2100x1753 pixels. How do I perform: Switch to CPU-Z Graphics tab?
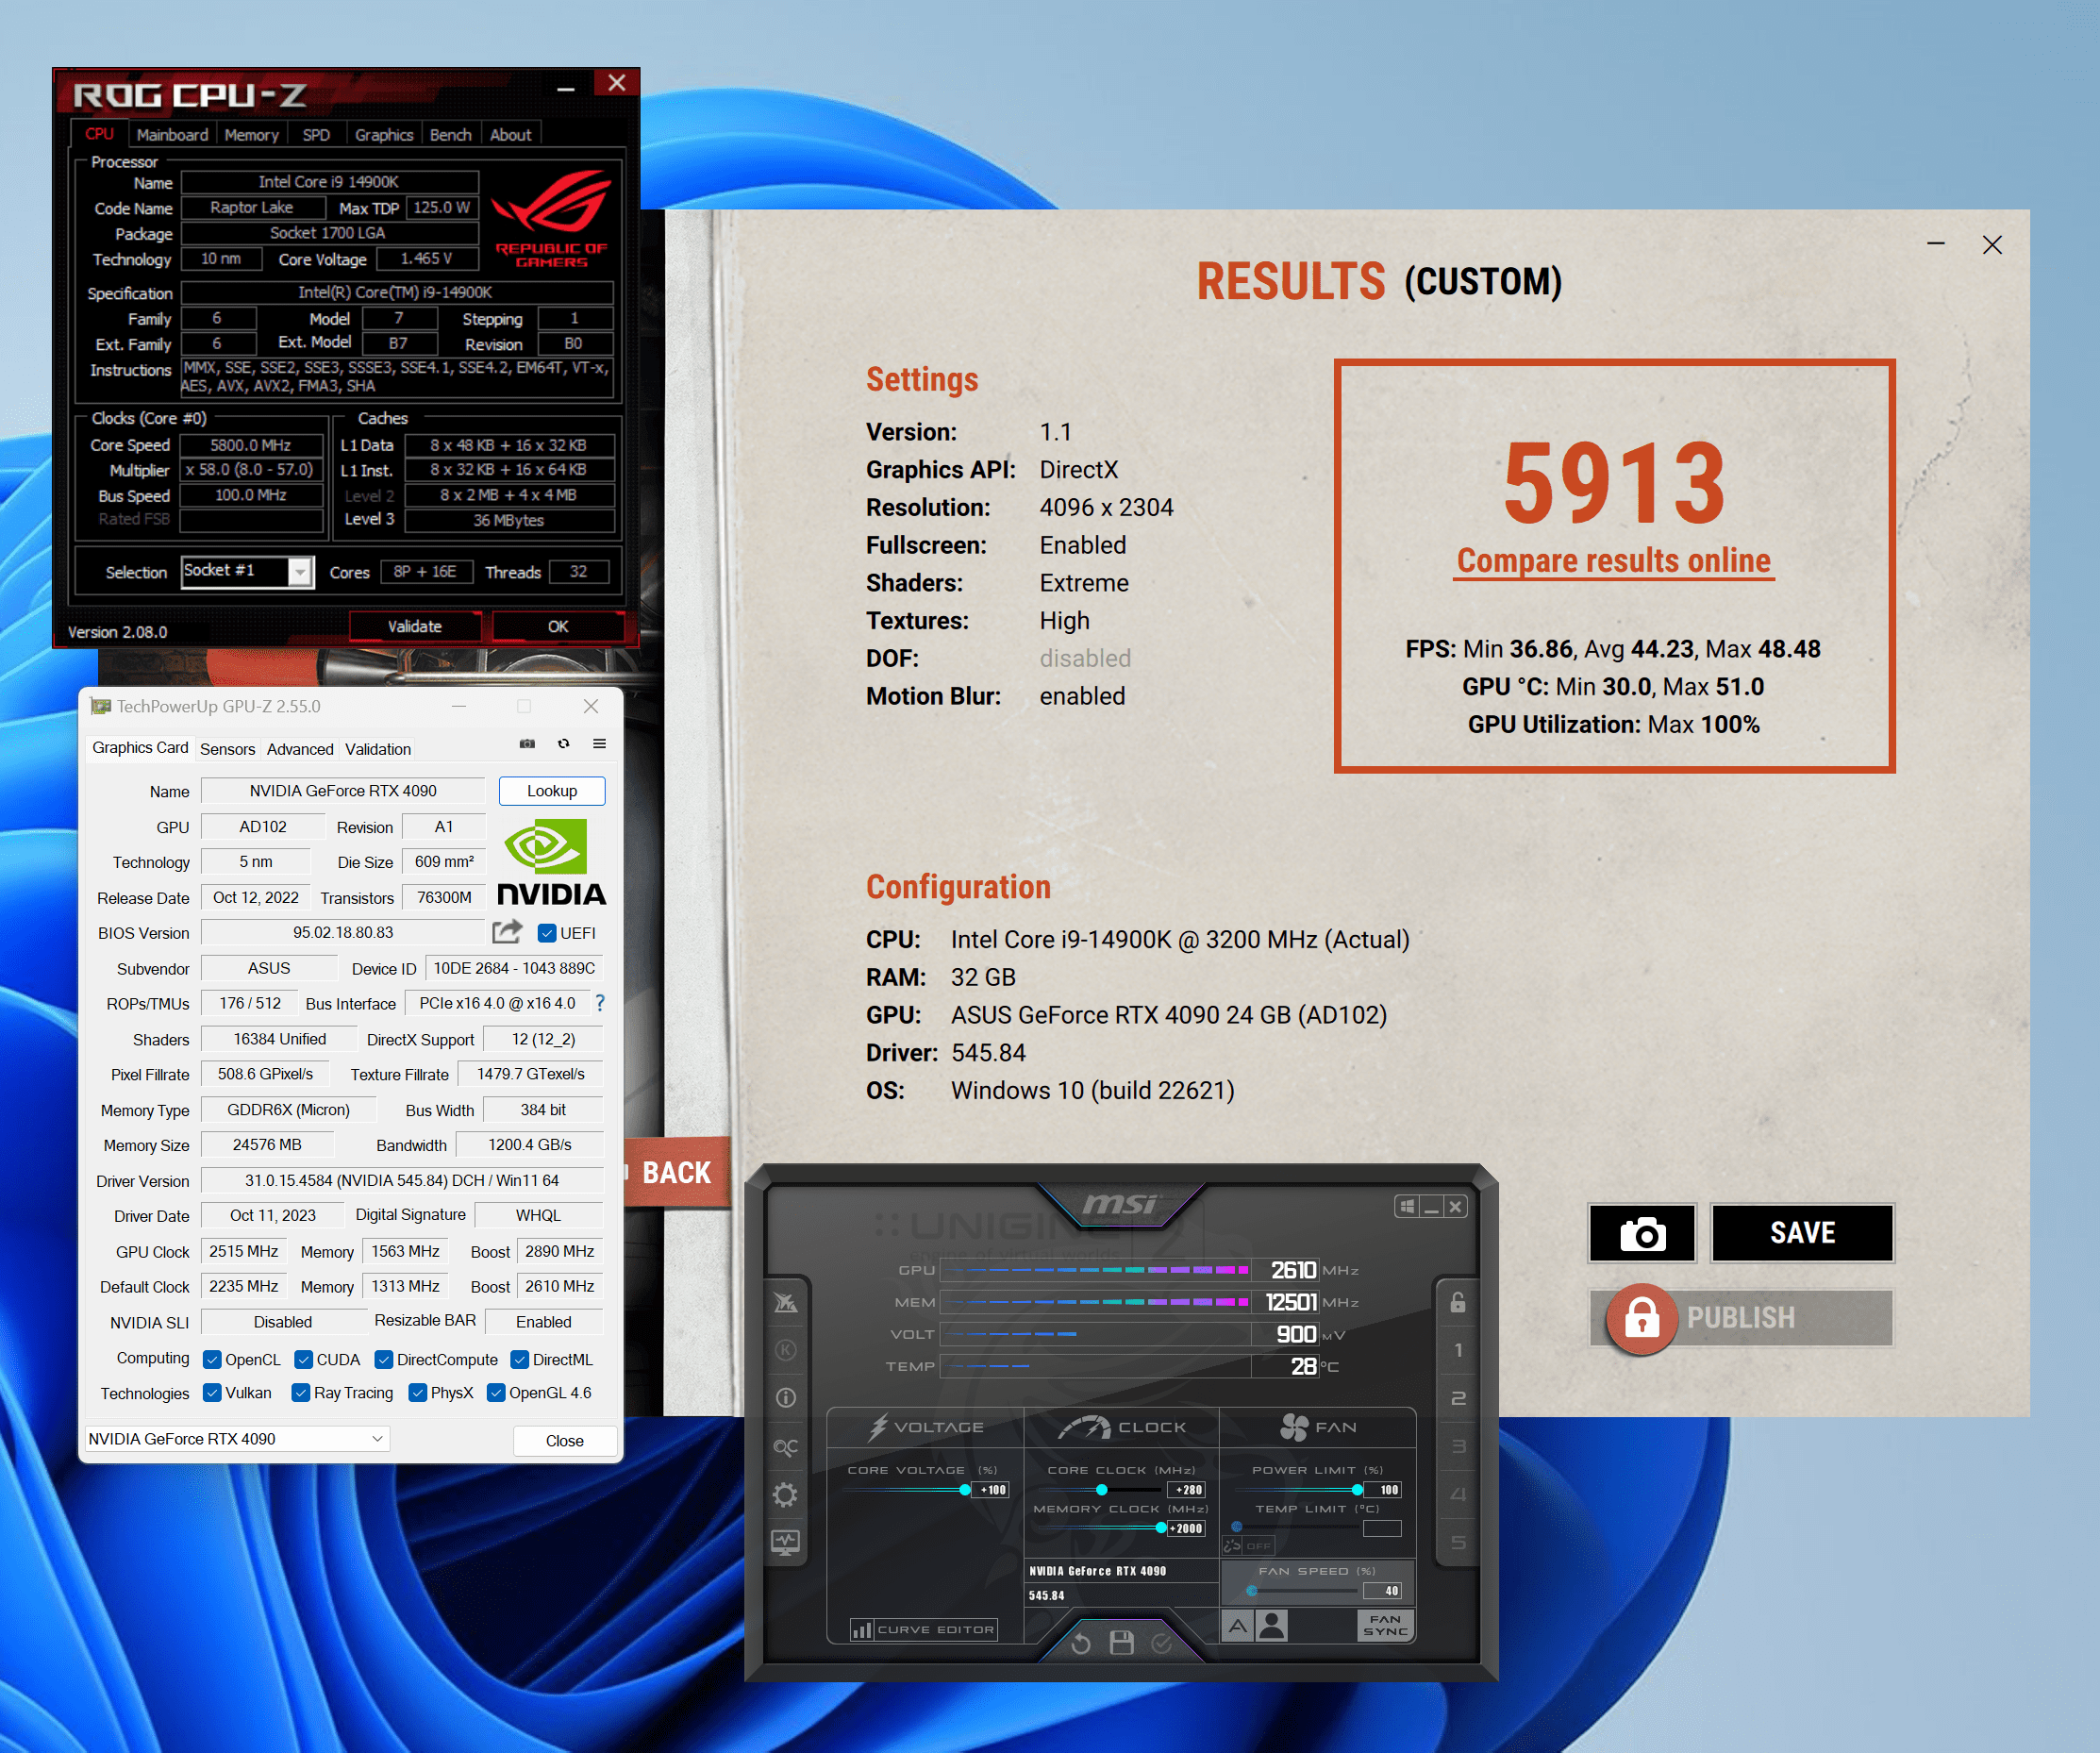click(384, 135)
